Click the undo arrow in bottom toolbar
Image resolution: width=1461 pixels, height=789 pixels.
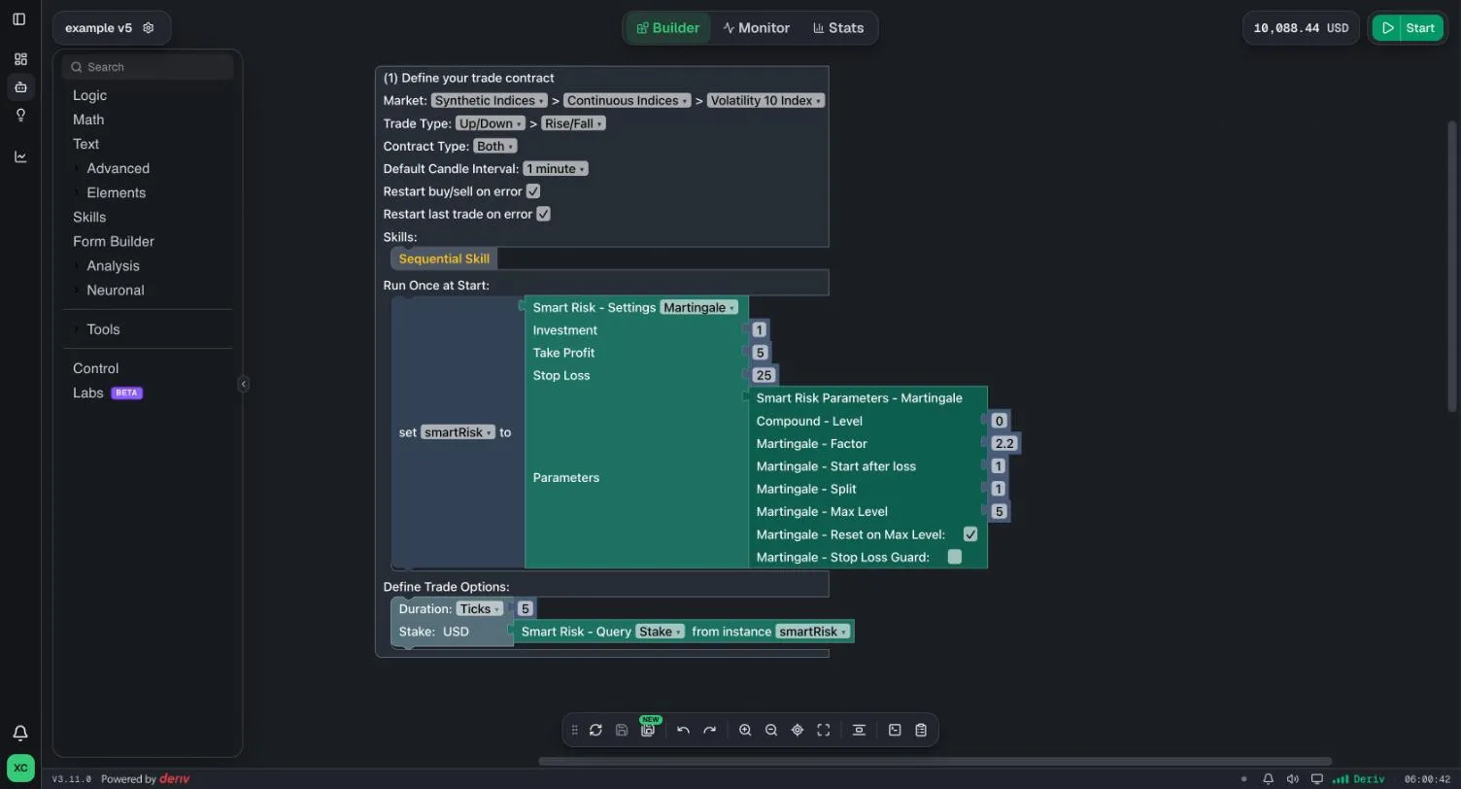[x=683, y=731]
